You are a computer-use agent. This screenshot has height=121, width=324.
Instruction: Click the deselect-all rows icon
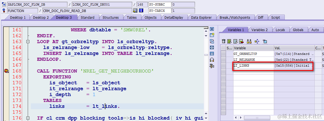235,41
